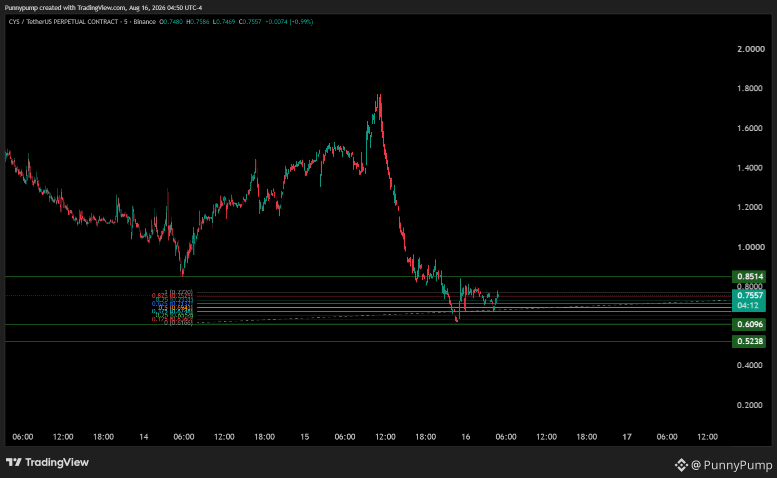
Task: Click the close value C0.7557
Action: (x=250, y=22)
